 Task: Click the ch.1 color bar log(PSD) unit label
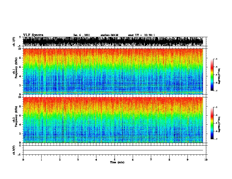tap(219, 76)
